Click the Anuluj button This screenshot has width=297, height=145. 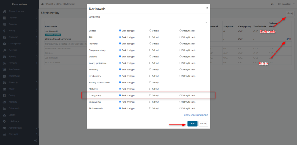(x=203, y=124)
